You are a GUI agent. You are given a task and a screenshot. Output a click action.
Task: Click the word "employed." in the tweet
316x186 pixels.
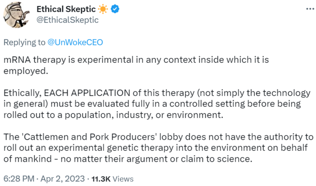(x=26, y=70)
